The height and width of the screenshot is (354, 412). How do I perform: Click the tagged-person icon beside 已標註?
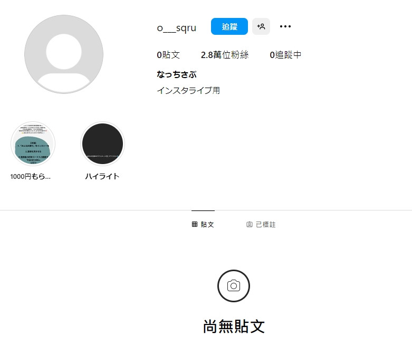[250, 224]
